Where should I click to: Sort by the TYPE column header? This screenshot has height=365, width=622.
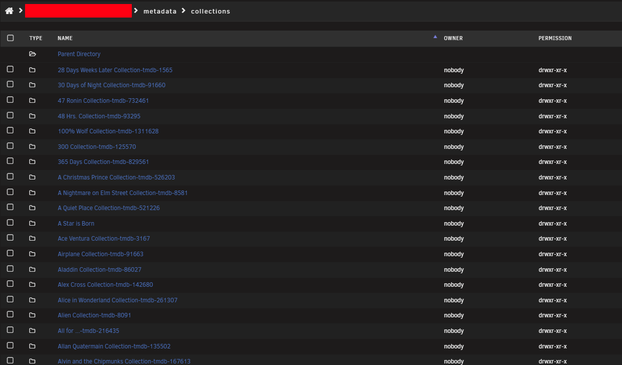(x=36, y=38)
